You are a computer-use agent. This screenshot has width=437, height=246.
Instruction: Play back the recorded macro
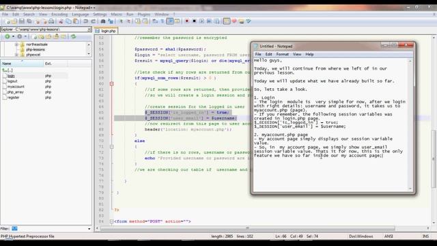201,21
